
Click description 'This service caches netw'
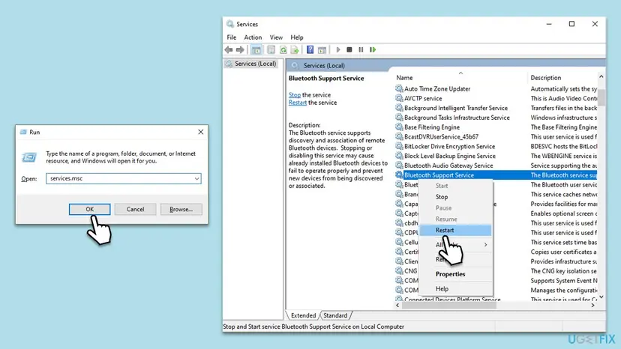point(564,194)
